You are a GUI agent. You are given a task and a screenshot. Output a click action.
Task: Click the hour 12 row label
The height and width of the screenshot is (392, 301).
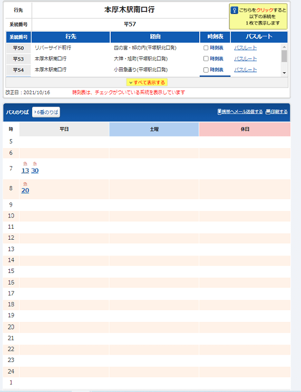point(11,238)
